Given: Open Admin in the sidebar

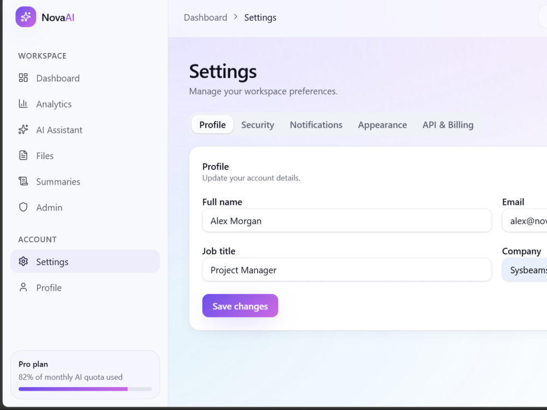Looking at the screenshot, I should pos(85,207).
